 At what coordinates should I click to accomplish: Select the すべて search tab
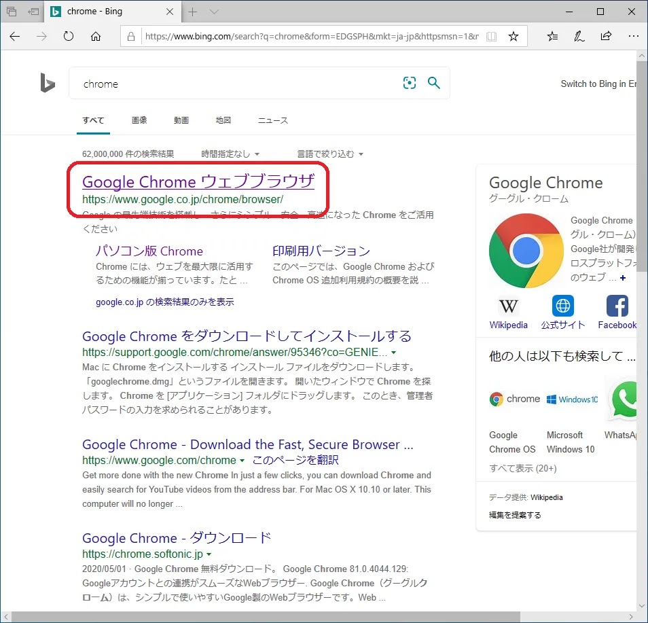coord(93,120)
